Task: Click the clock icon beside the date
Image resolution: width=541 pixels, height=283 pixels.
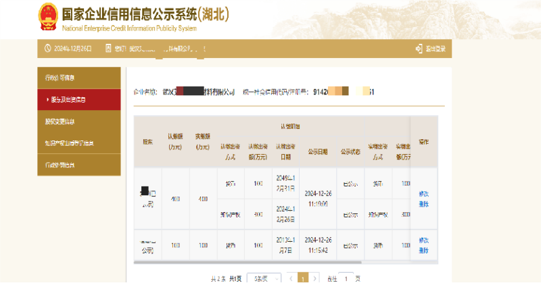Action: click(47, 49)
